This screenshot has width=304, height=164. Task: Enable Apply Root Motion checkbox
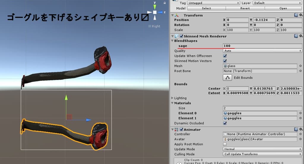click(x=225, y=144)
